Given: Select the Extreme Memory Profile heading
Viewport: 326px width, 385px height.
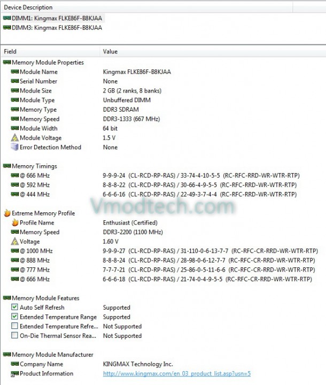Looking at the screenshot, I should 43,213.
